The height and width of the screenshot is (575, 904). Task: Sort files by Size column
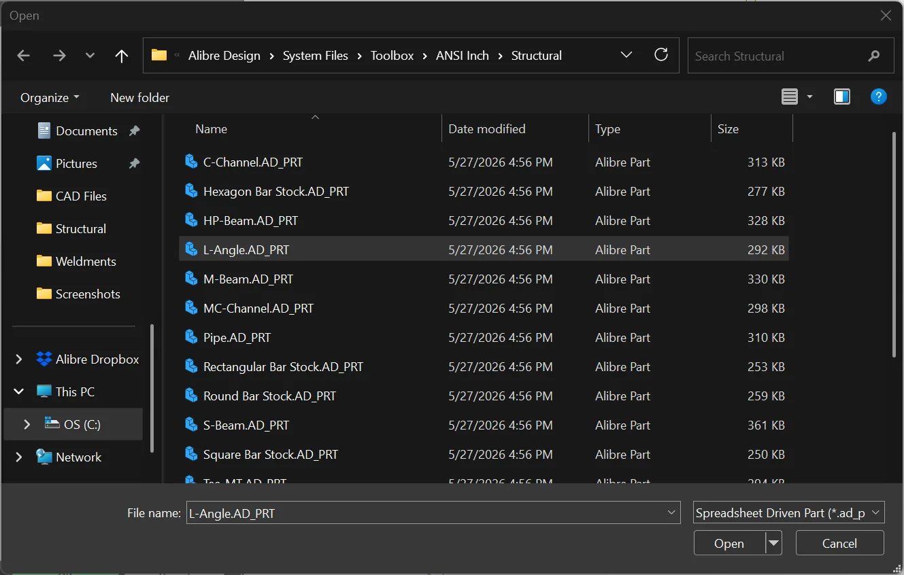pos(728,129)
